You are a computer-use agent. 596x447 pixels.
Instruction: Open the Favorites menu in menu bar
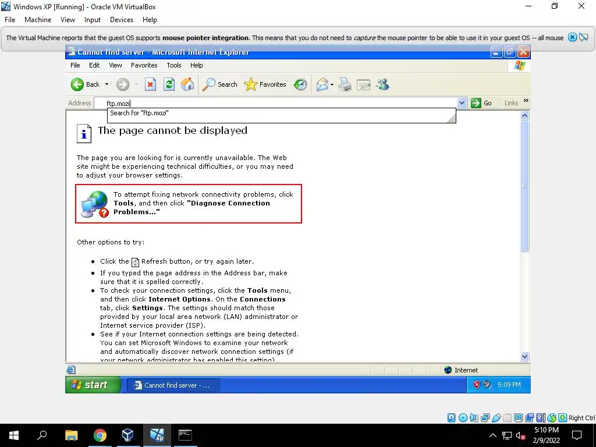coord(144,65)
